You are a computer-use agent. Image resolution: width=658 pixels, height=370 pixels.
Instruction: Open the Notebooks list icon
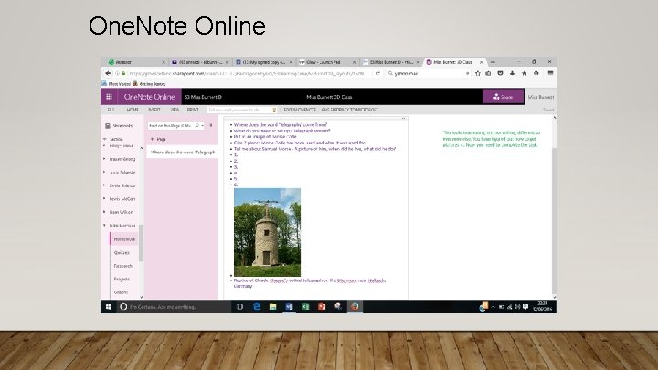coord(108,126)
